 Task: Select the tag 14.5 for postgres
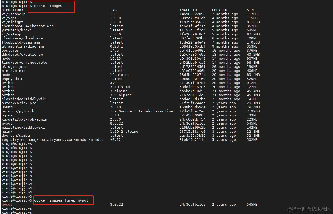pyautogui.click(x=114, y=50)
